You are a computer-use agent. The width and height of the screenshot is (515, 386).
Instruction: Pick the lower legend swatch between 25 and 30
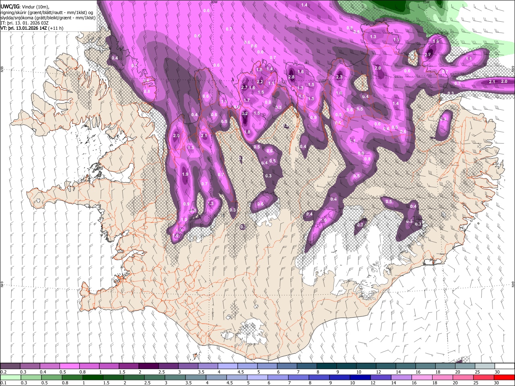484,377
